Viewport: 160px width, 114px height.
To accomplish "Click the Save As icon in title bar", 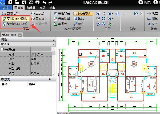I will tap(31, 2).
